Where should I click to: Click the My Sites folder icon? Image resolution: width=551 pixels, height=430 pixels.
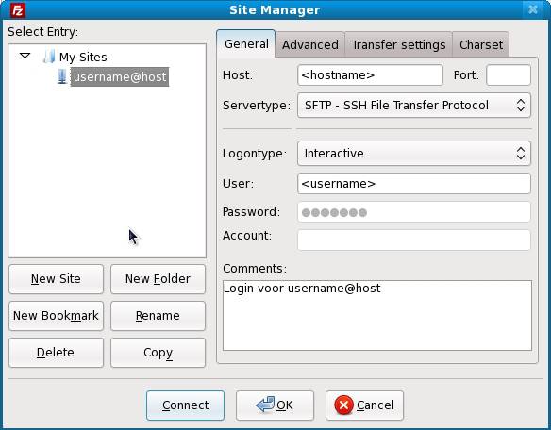(49, 57)
